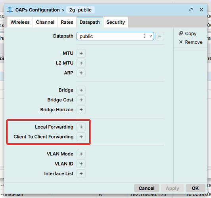Expand the Local Forwarding option
This screenshot has width=211, height=198.
tap(81, 127)
